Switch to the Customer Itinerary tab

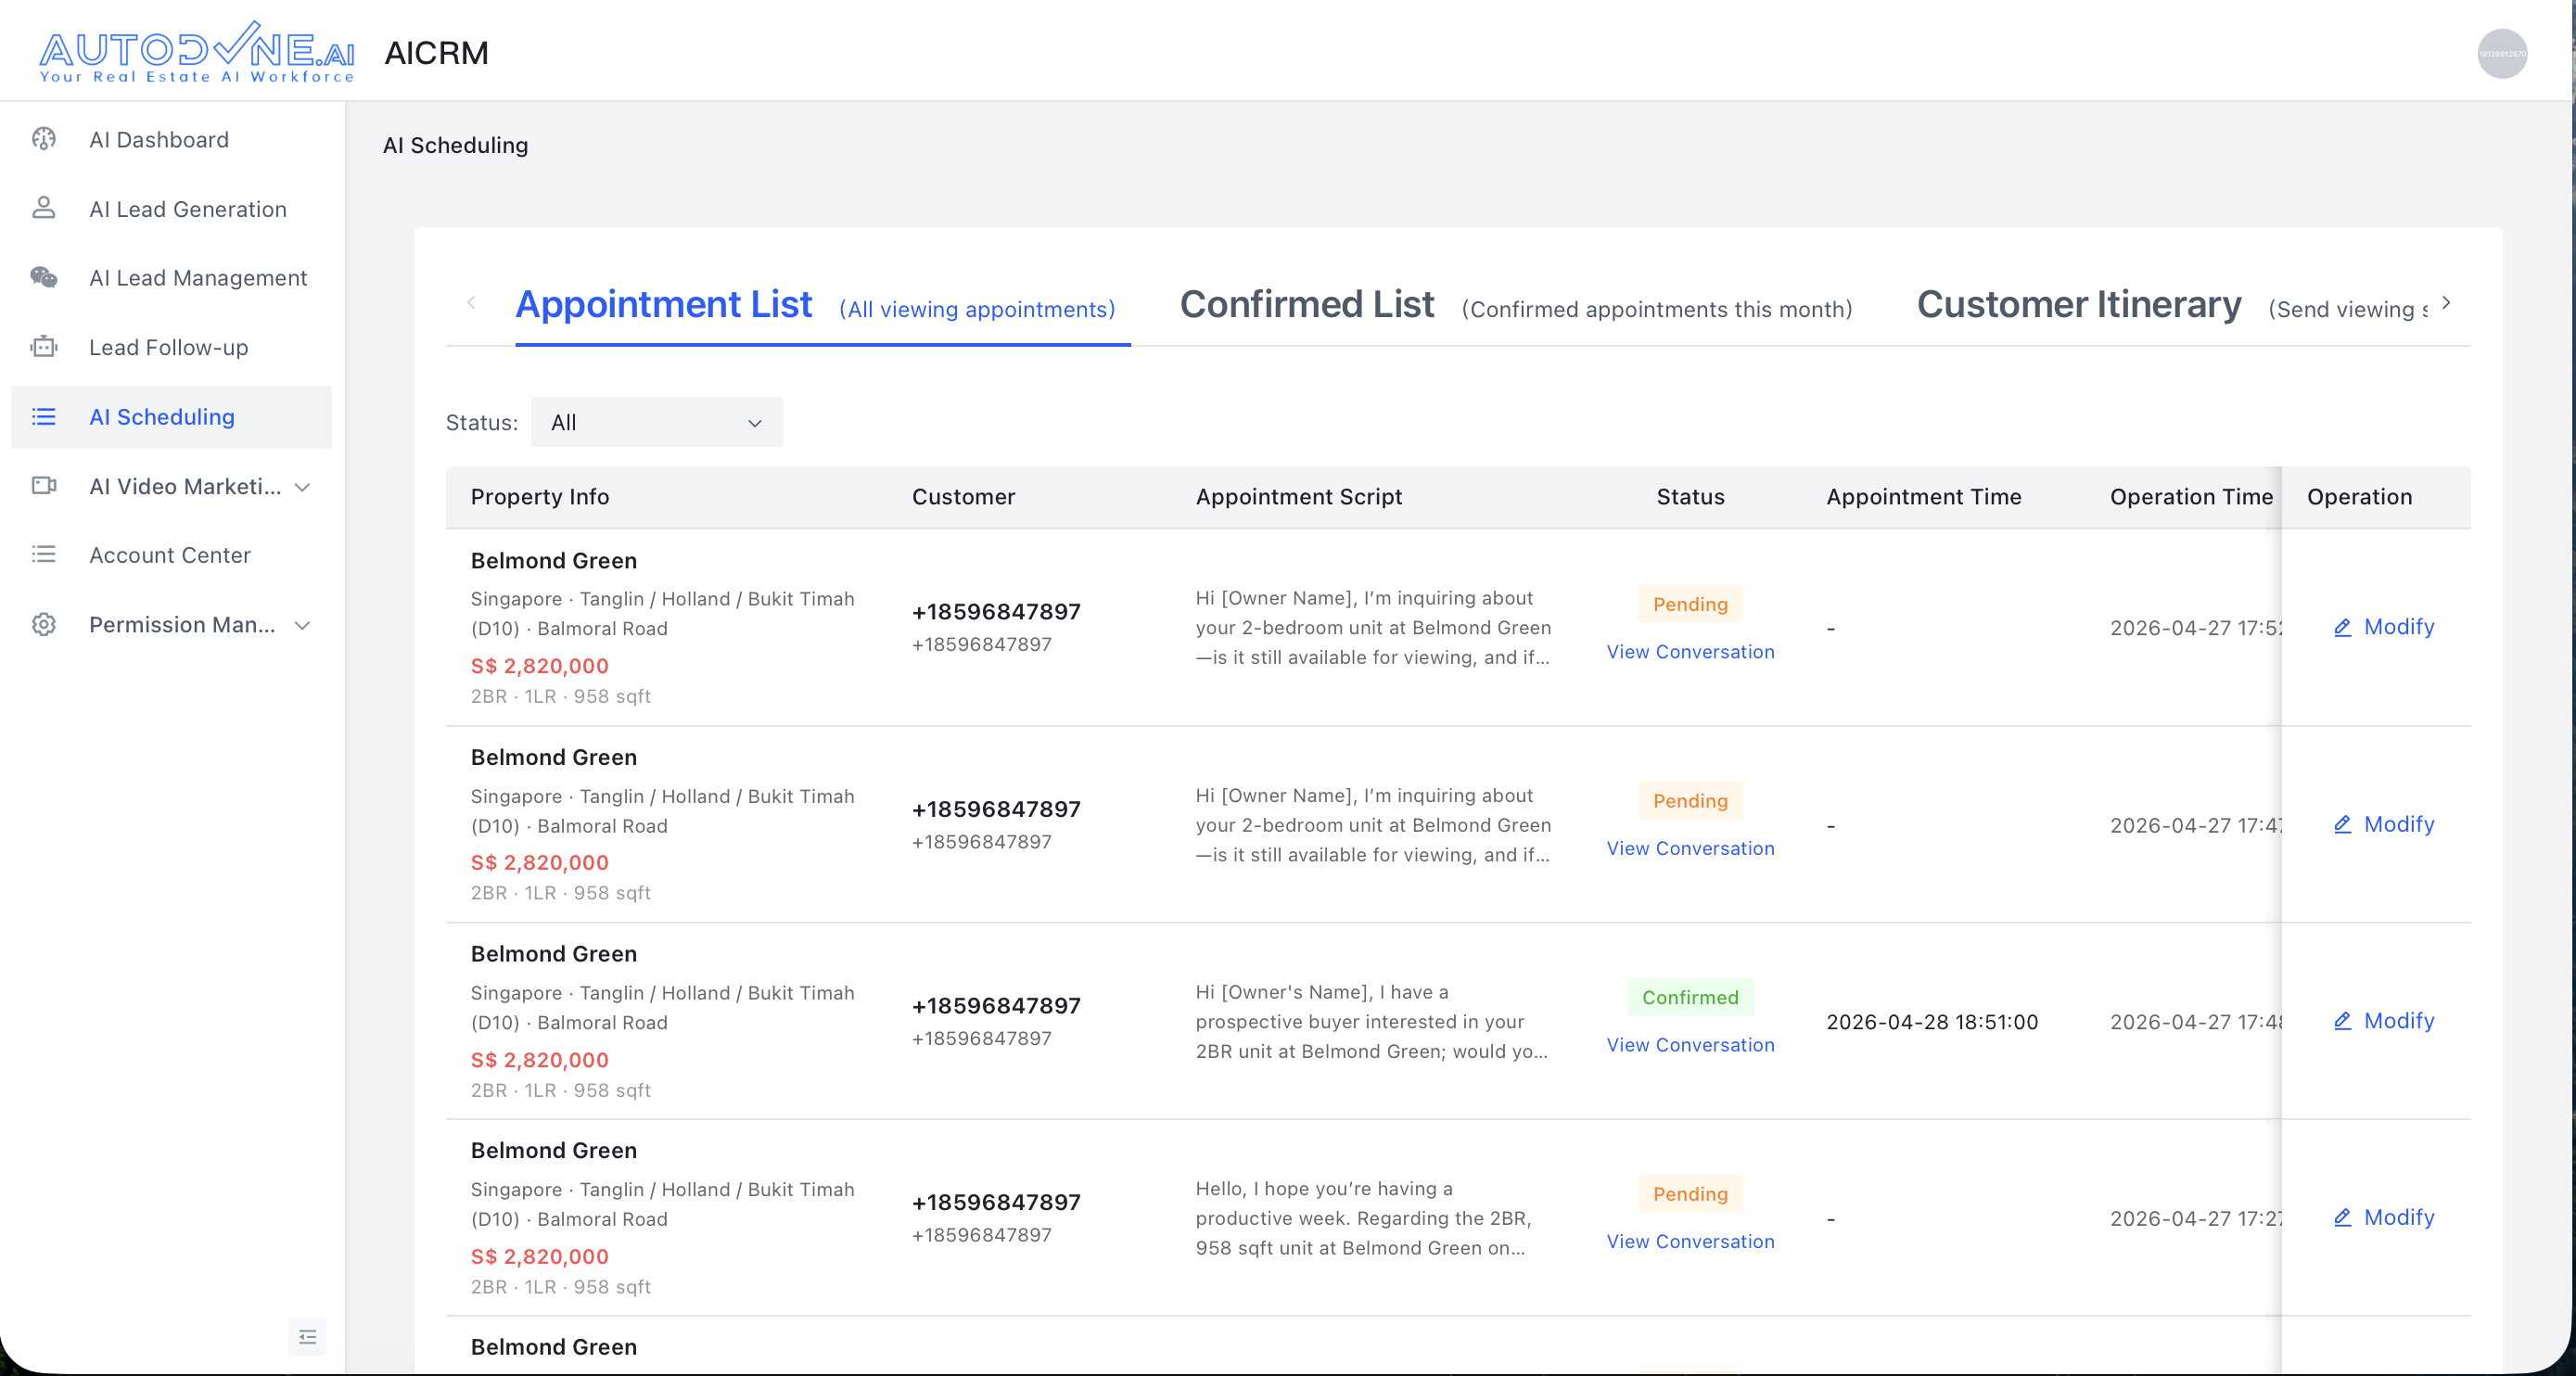point(2172,304)
